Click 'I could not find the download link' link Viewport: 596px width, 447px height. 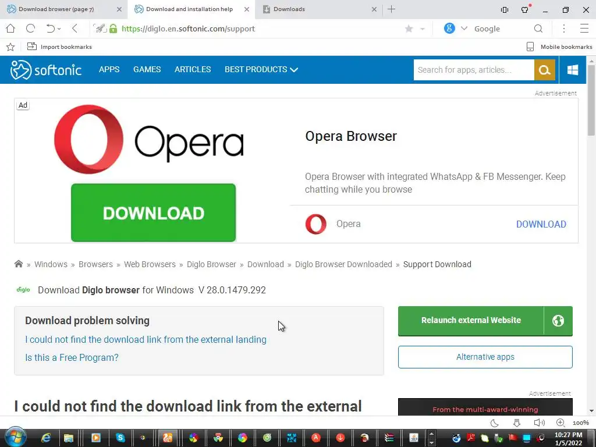(146, 339)
